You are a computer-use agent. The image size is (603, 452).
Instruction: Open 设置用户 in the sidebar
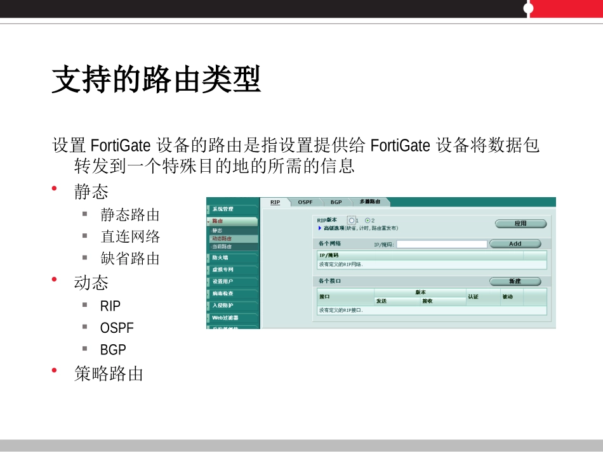click(232, 281)
